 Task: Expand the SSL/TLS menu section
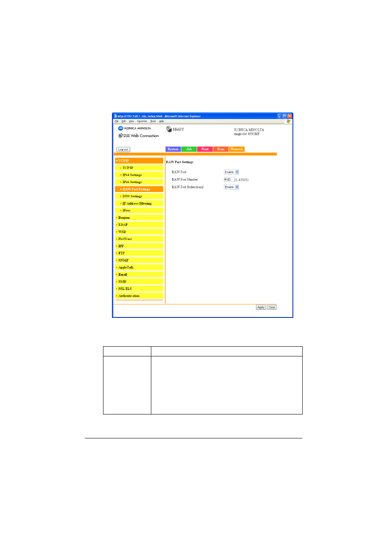139,289
